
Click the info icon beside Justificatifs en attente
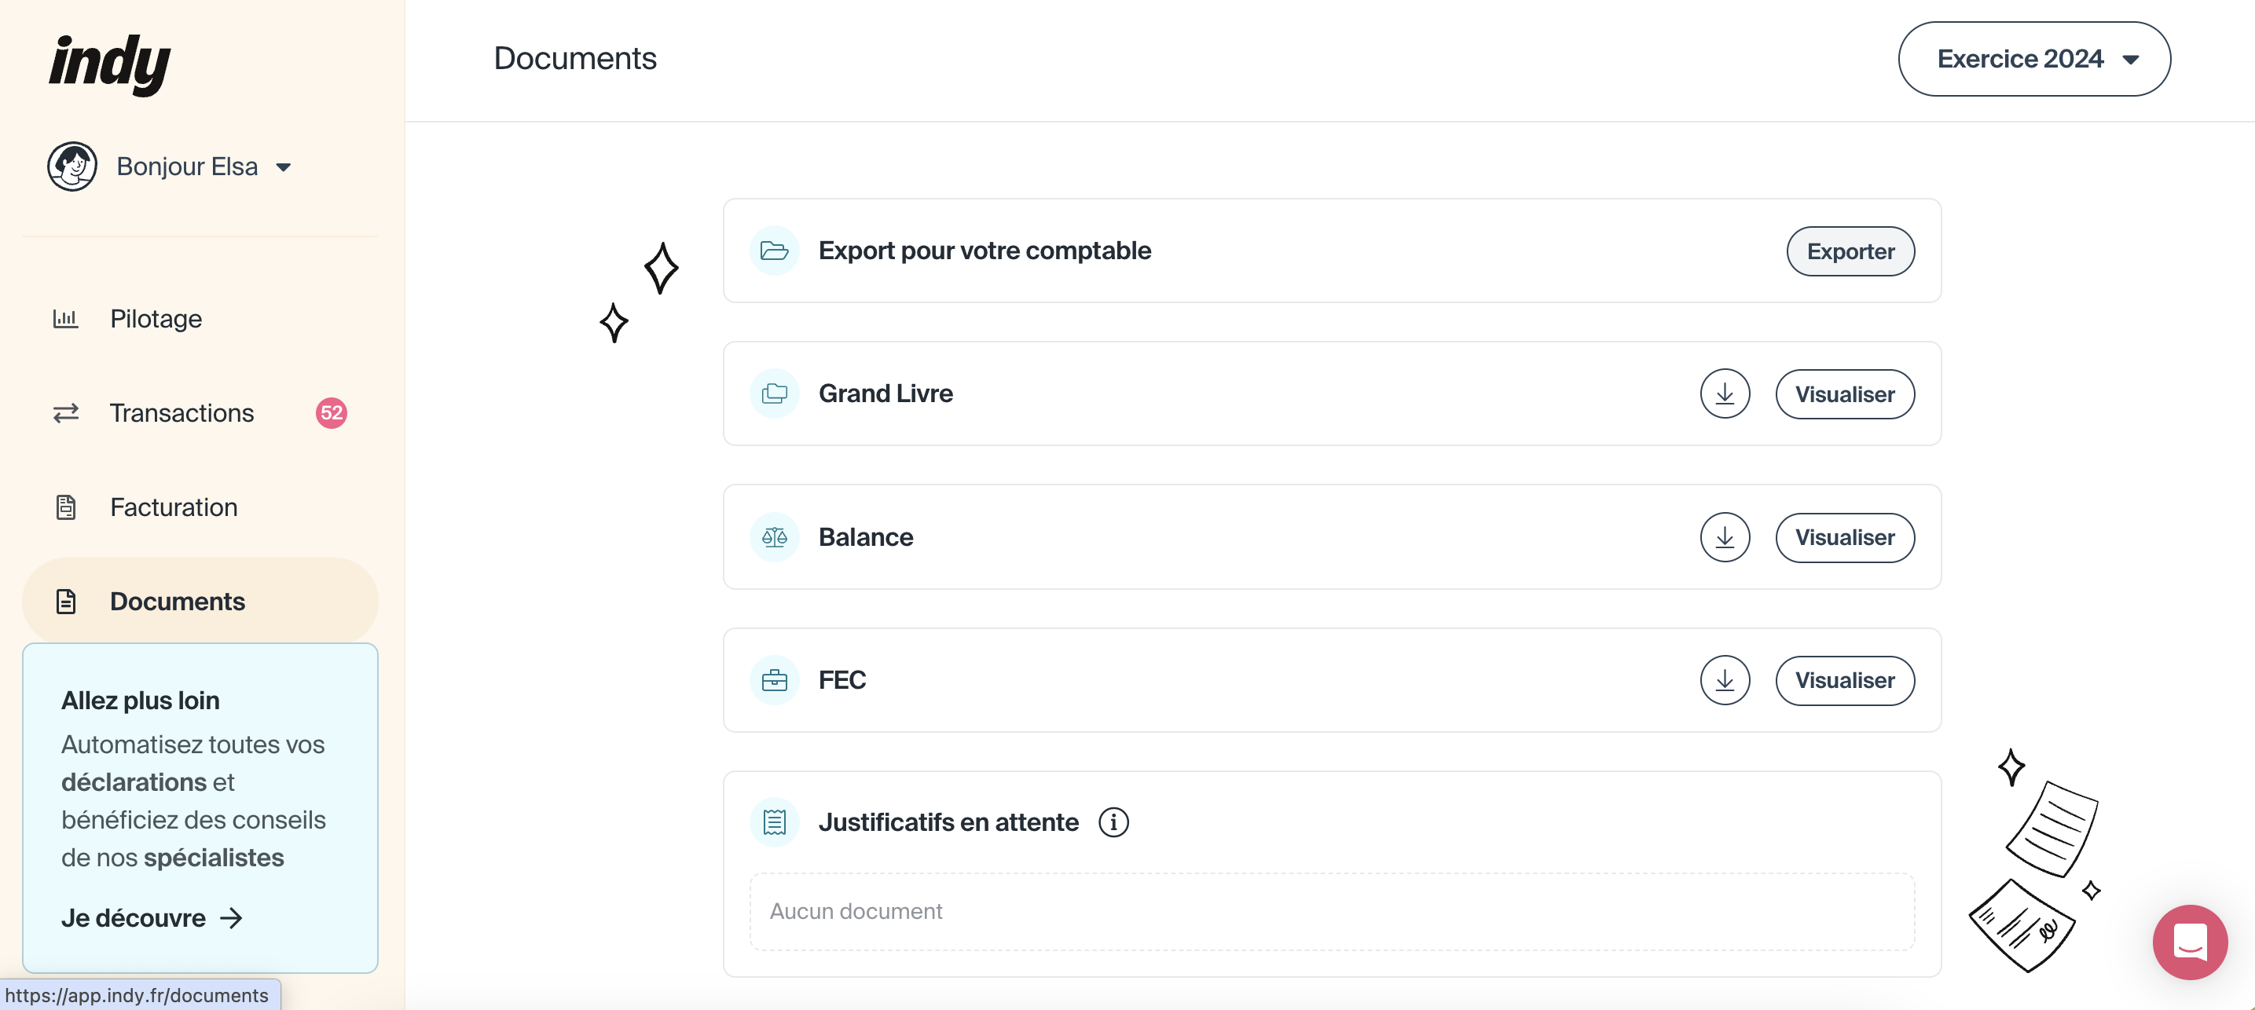(x=1113, y=823)
